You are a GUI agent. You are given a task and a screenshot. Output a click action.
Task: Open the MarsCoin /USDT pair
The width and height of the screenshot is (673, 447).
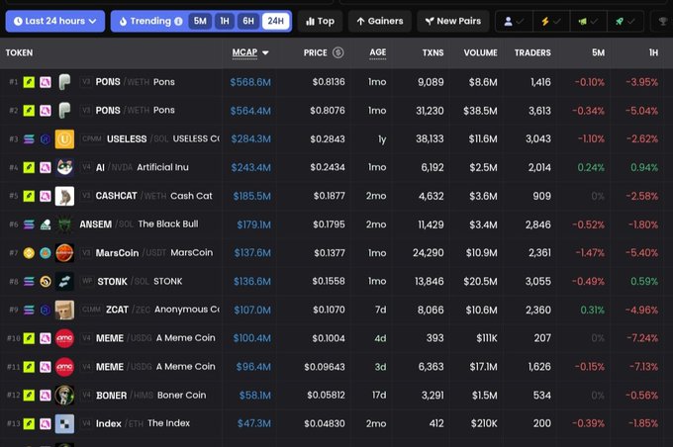point(336,252)
